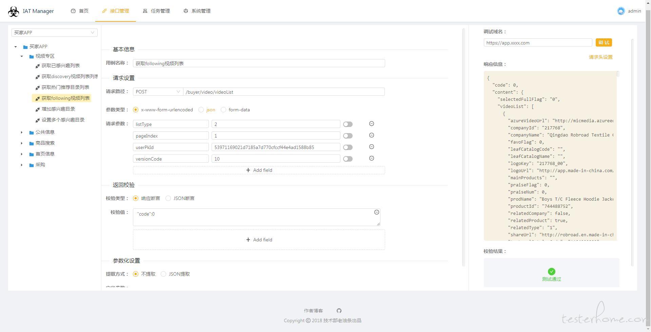Image resolution: width=651 pixels, height=332 pixels.
Task: Select JSON断言 validation type
Action: pyautogui.click(x=168, y=198)
